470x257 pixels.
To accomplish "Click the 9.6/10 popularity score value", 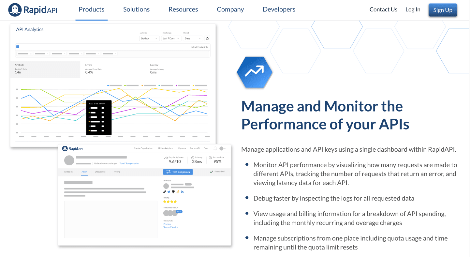I will (174, 161).
